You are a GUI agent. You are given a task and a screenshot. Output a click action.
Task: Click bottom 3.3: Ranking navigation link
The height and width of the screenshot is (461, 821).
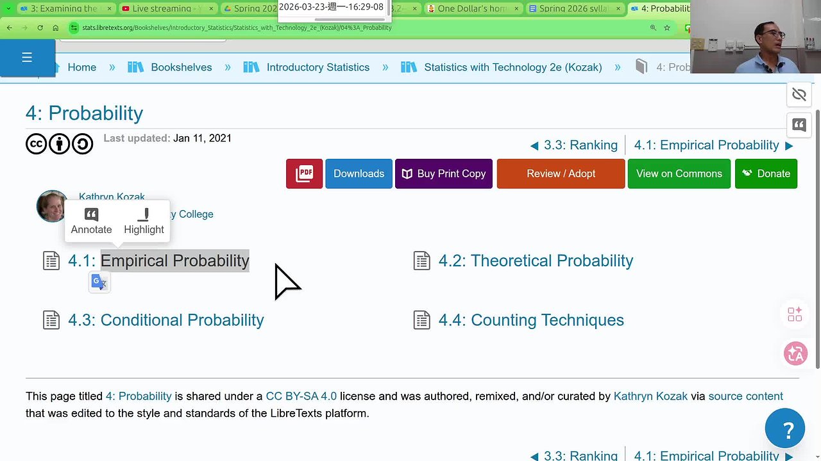(574, 455)
